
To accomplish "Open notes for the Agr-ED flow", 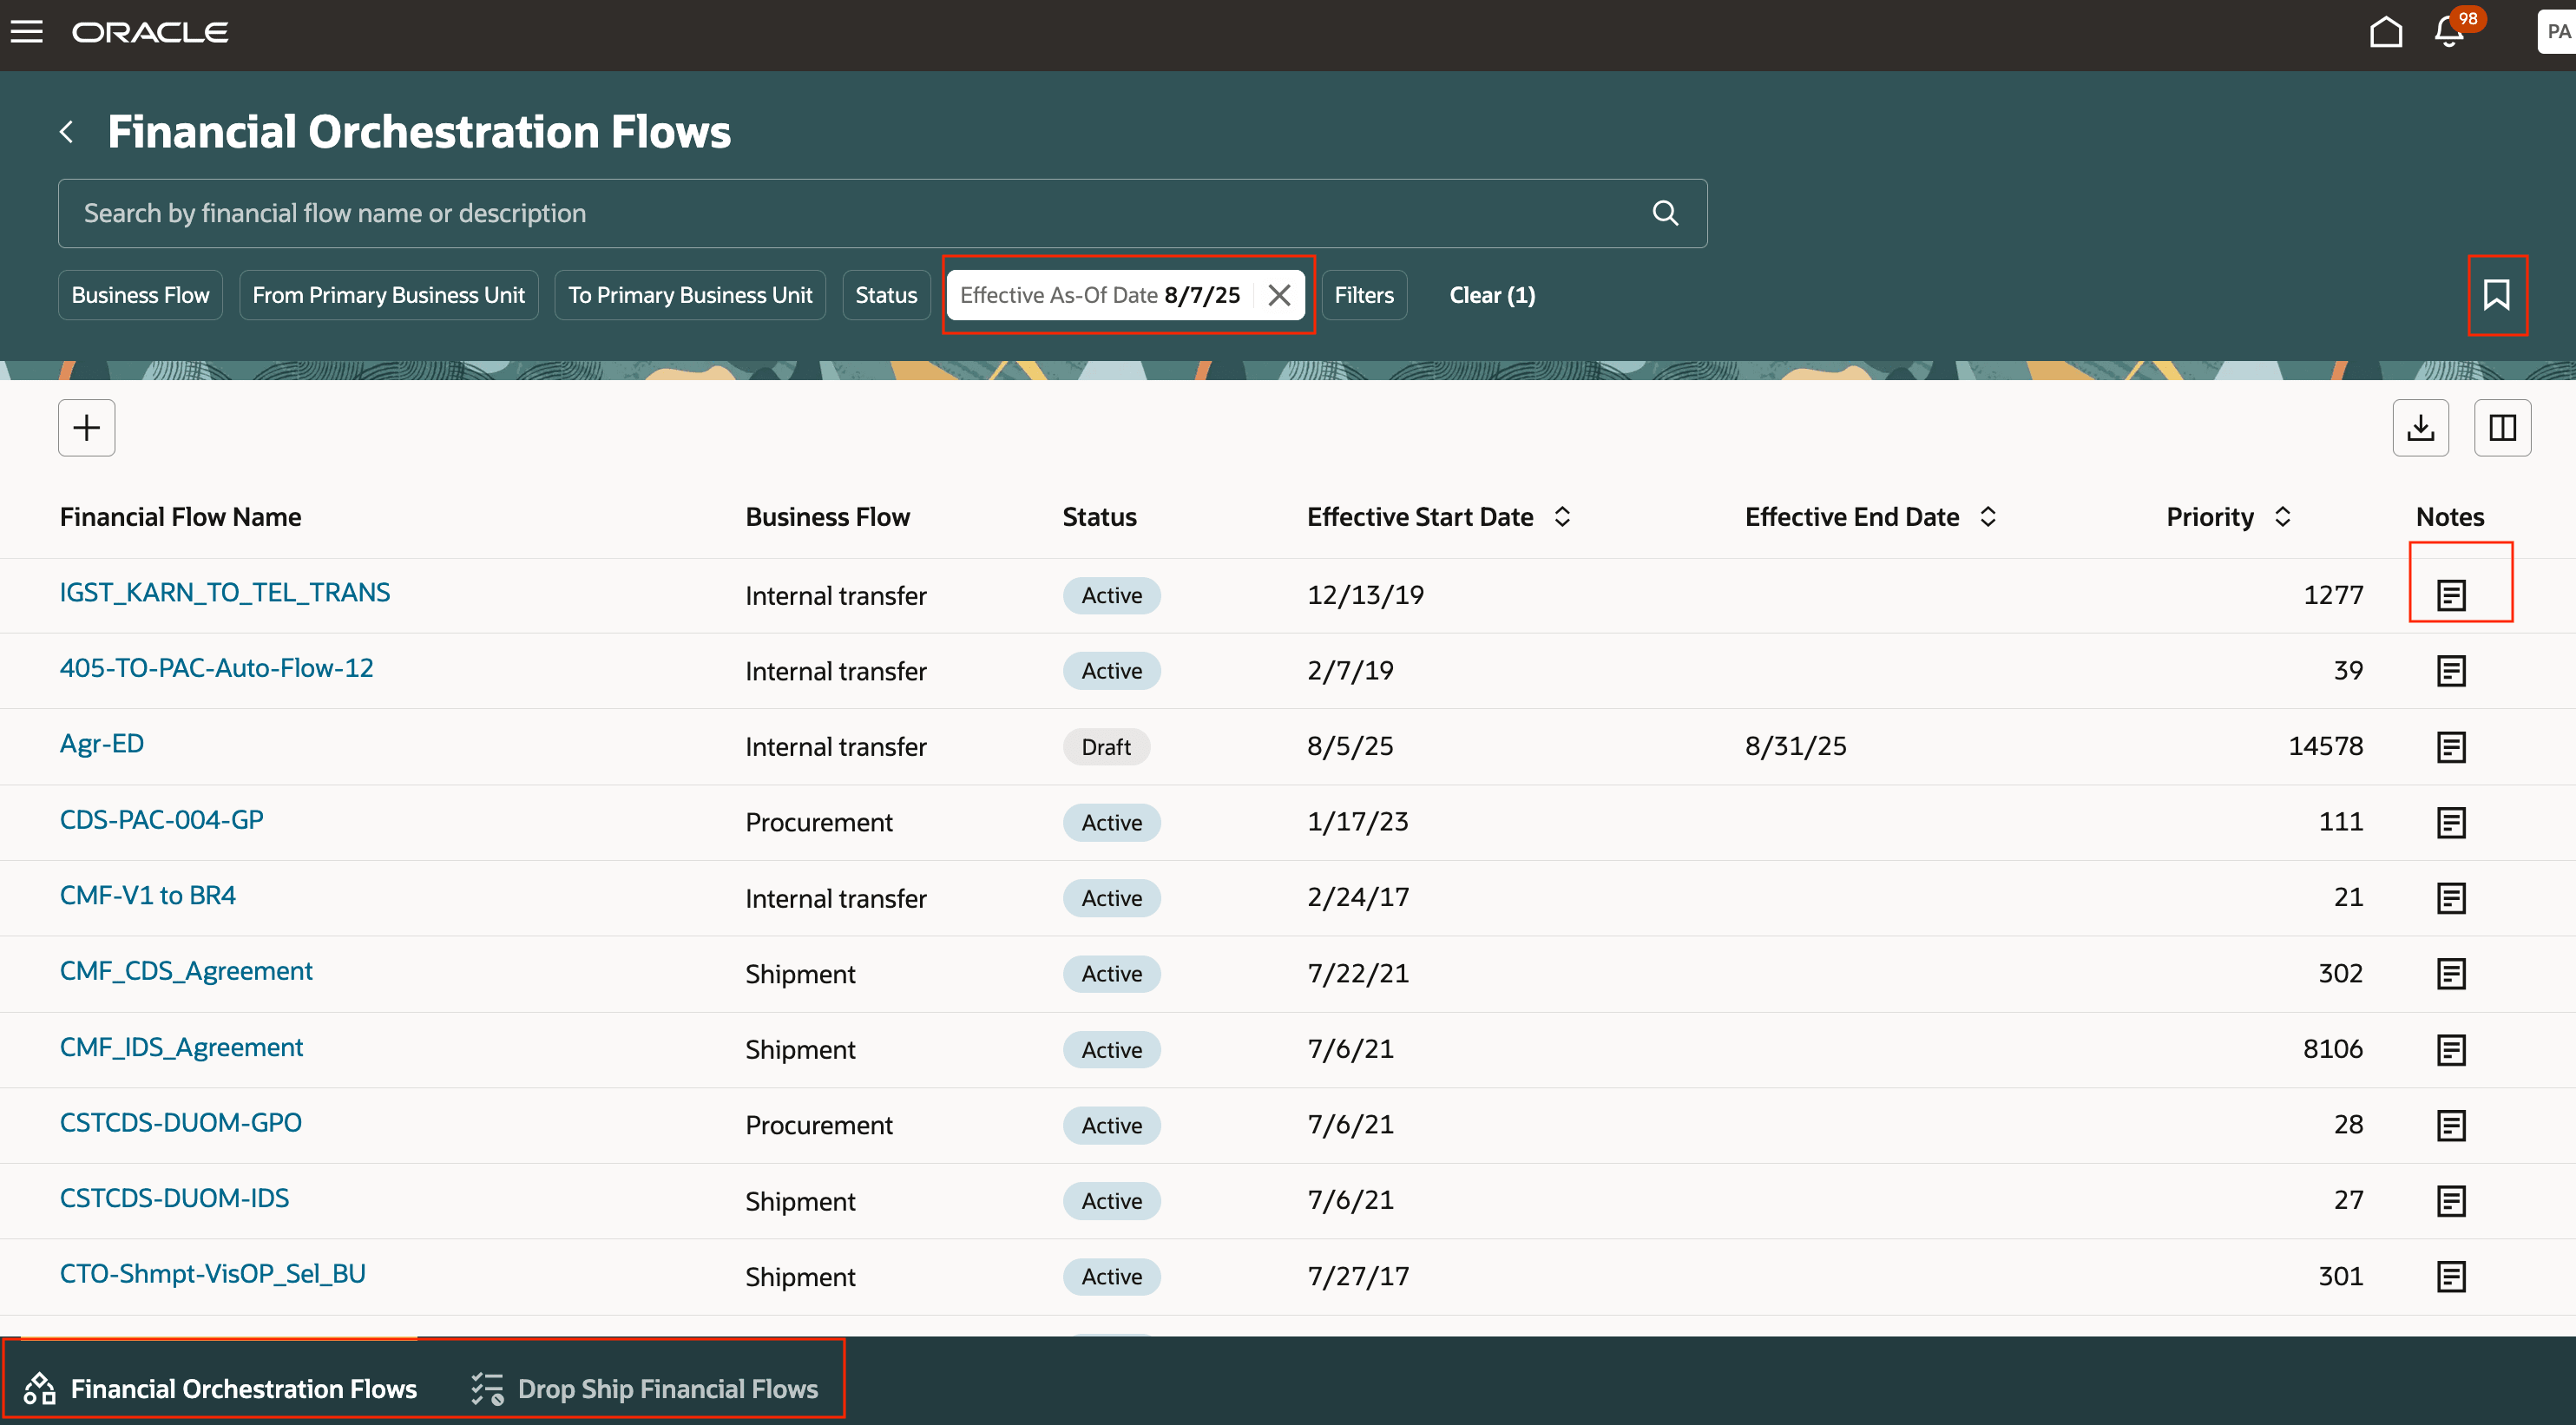I will 2451,747.
